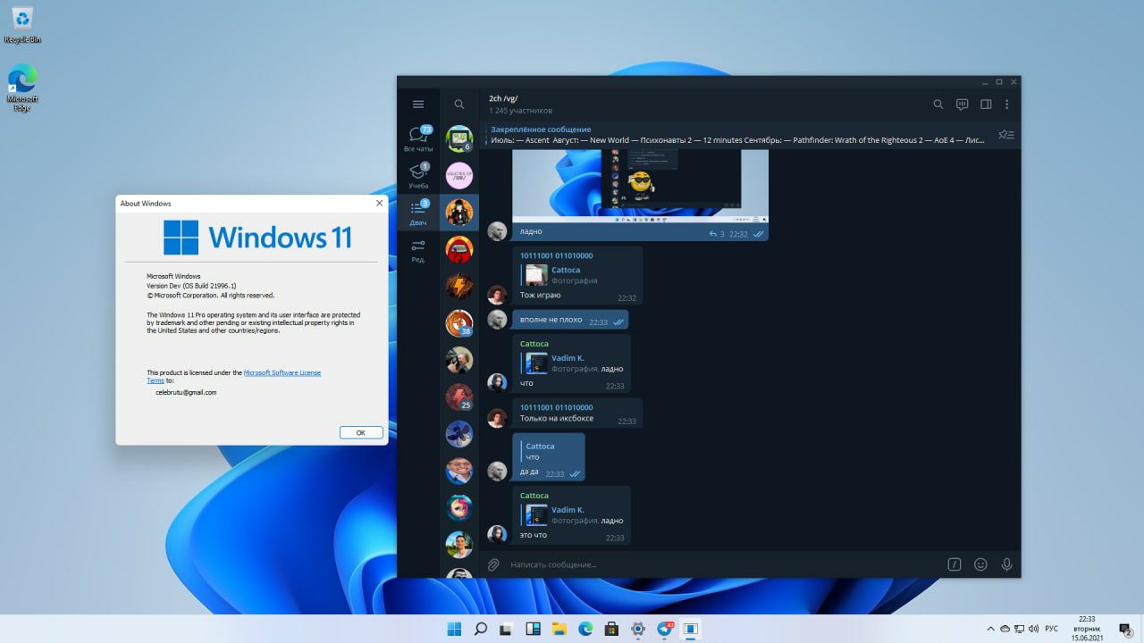
Task: Open the Ред. folder edit tab
Action: [418, 250]
